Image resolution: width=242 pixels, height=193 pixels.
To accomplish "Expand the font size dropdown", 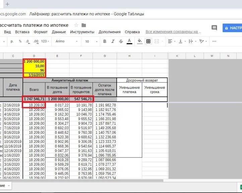I will tap(89, 41).
